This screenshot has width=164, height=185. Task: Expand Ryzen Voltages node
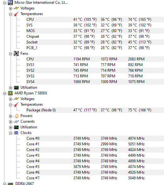coord(10,99)
